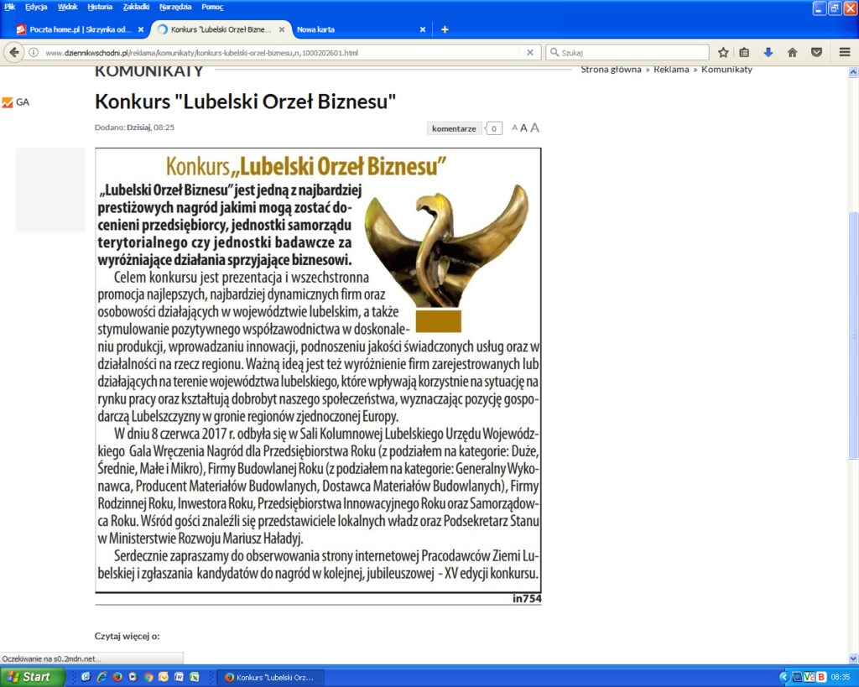Open the downloads arrow icon

768,52
